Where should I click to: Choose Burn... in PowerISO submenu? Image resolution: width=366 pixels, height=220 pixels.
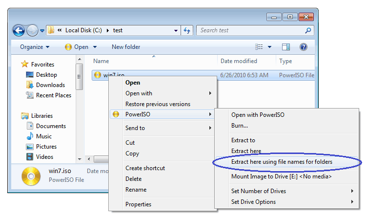pyautogui.click(x=240, y=126)
